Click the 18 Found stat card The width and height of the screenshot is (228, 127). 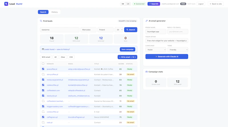(52, 39)
